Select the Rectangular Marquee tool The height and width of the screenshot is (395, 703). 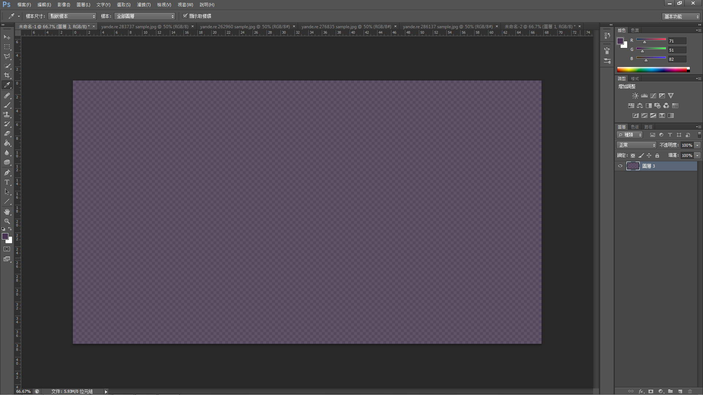click(7, 47)
